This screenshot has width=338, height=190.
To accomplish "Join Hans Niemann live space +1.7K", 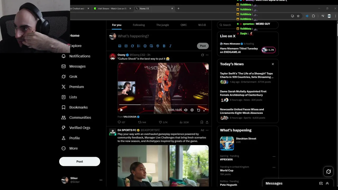I will point(268,50).
